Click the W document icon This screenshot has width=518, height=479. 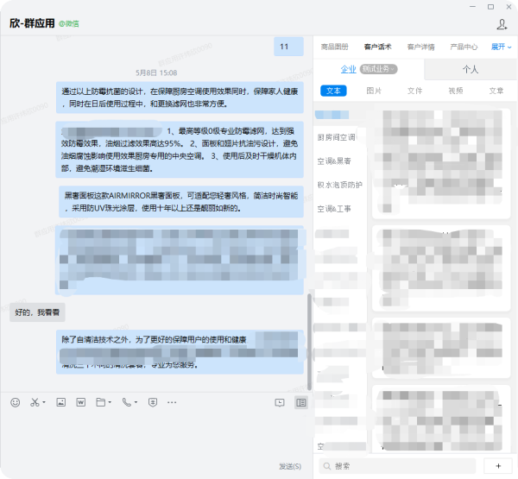80,402
